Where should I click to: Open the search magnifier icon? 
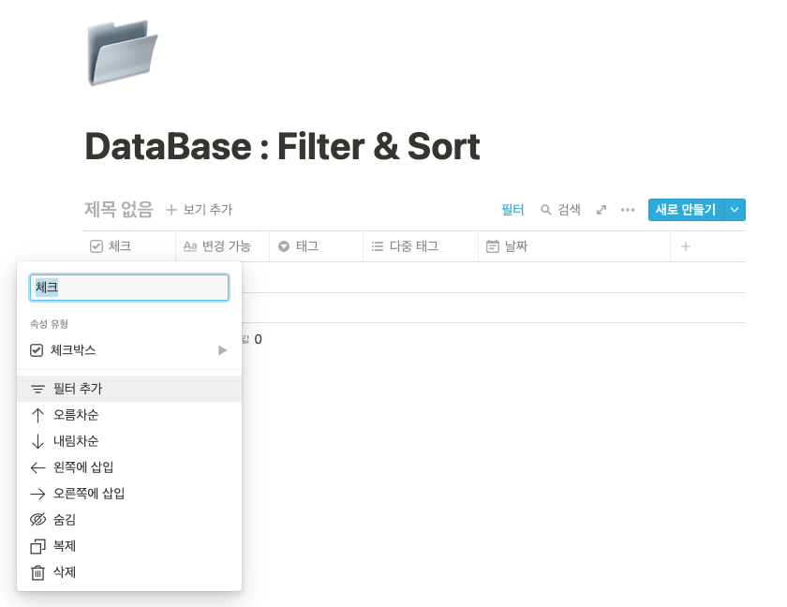tap(545, 210)
